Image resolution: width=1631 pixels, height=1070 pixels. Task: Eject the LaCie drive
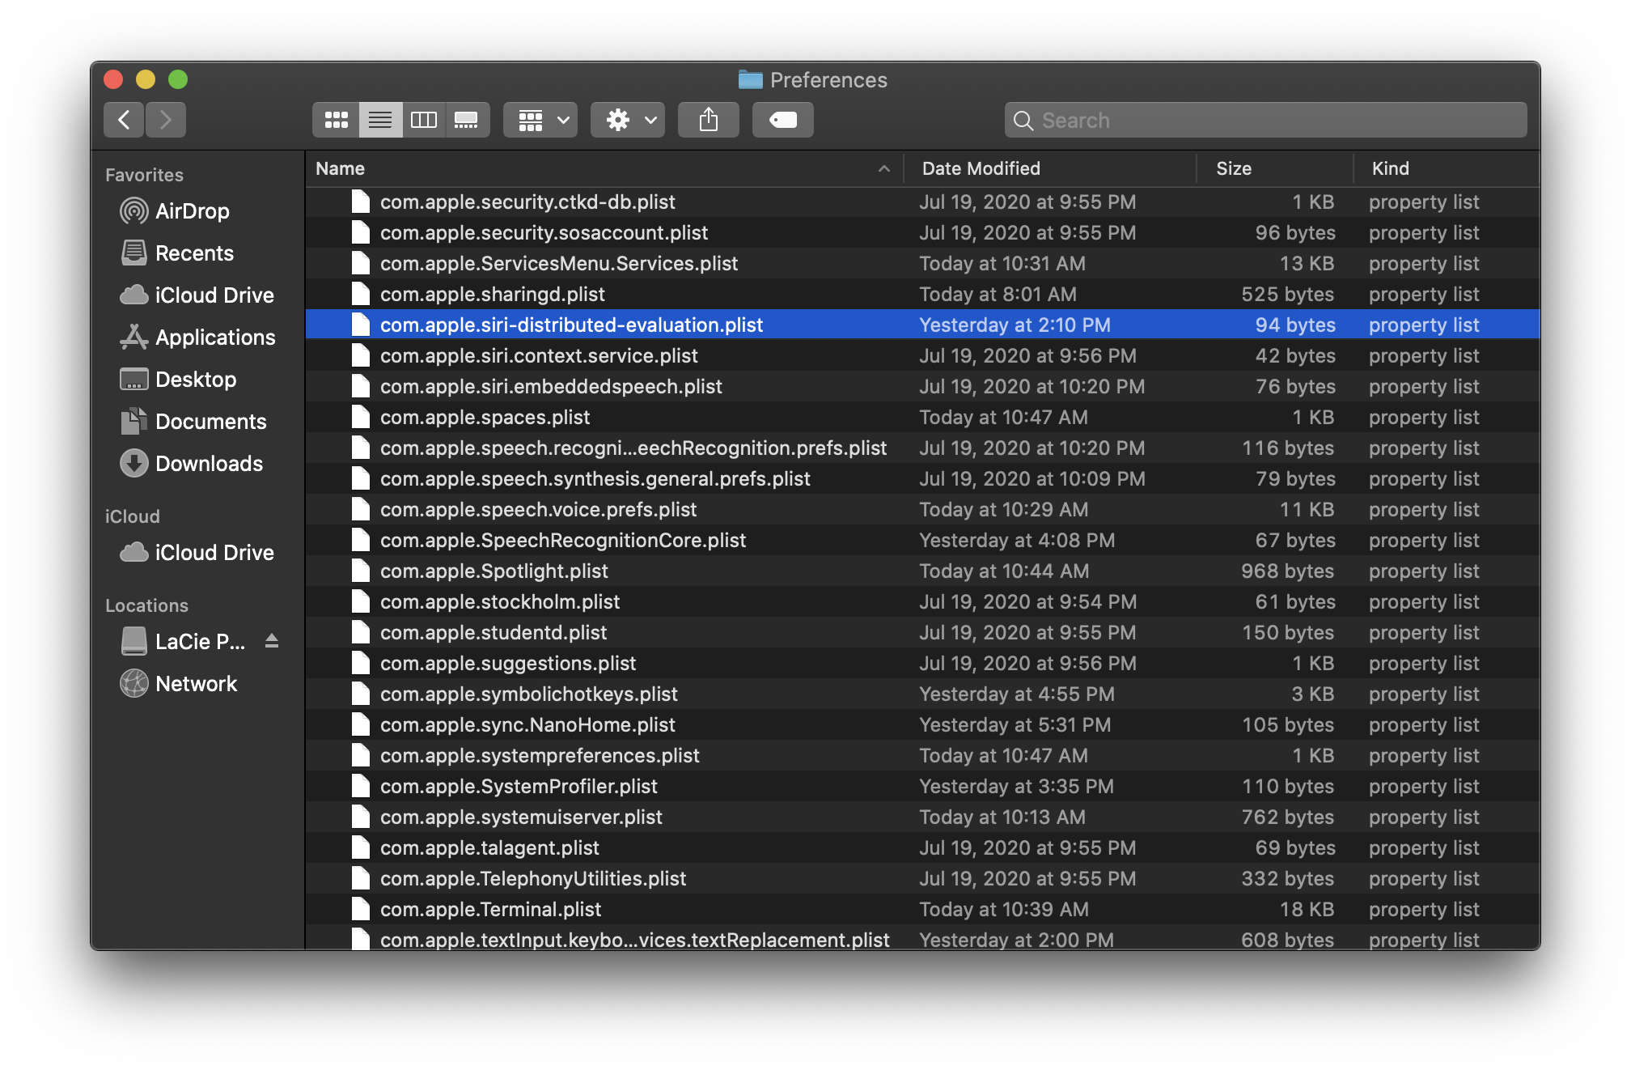(272, 642)
